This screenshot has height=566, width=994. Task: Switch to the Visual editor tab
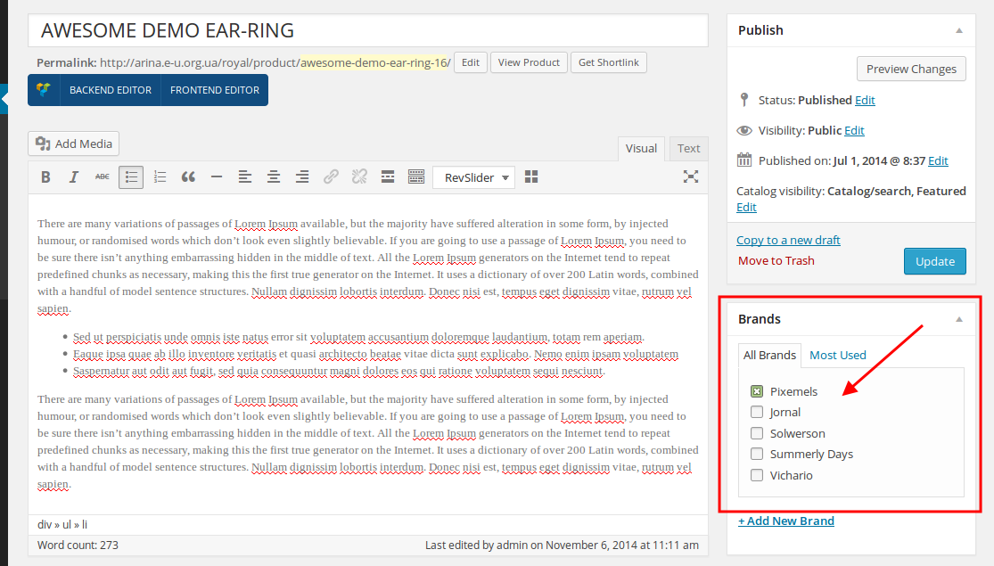click(x=641, y=148)
